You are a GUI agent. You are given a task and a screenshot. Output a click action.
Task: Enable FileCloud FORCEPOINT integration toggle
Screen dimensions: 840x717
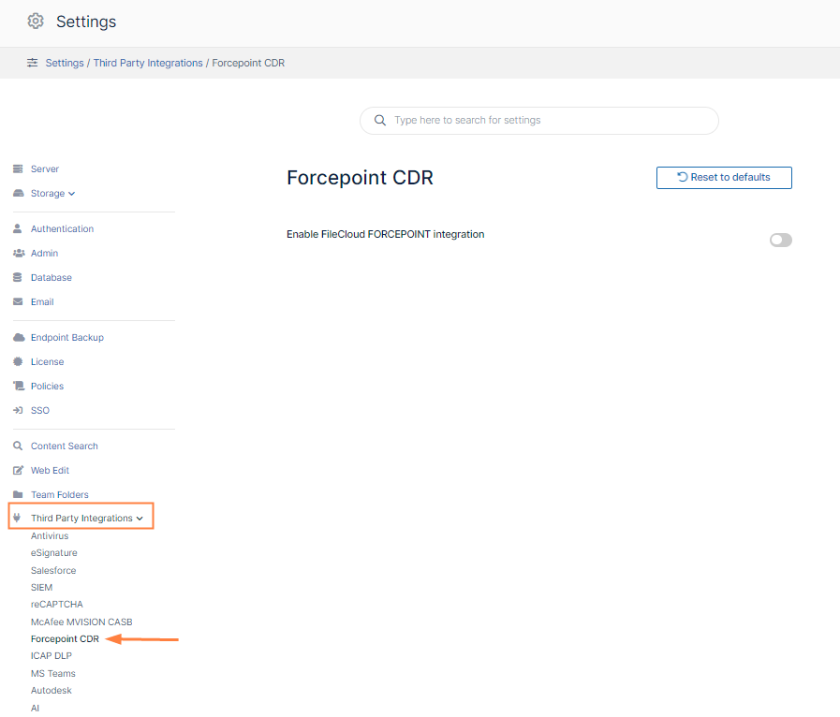click(x=780, y=240)
